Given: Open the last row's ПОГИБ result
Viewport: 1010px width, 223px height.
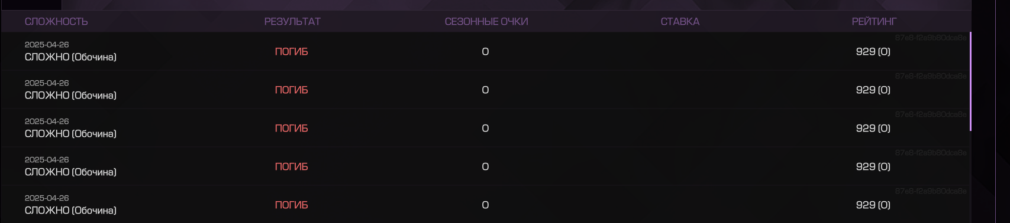Looking at the screenshot, I should pos(292,205).
